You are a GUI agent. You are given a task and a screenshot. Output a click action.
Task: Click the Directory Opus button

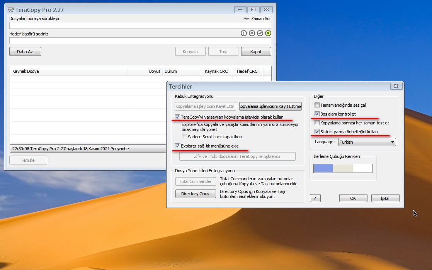[196, 194]
